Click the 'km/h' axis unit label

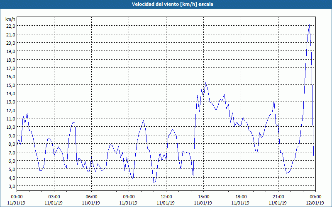[10, 19]
